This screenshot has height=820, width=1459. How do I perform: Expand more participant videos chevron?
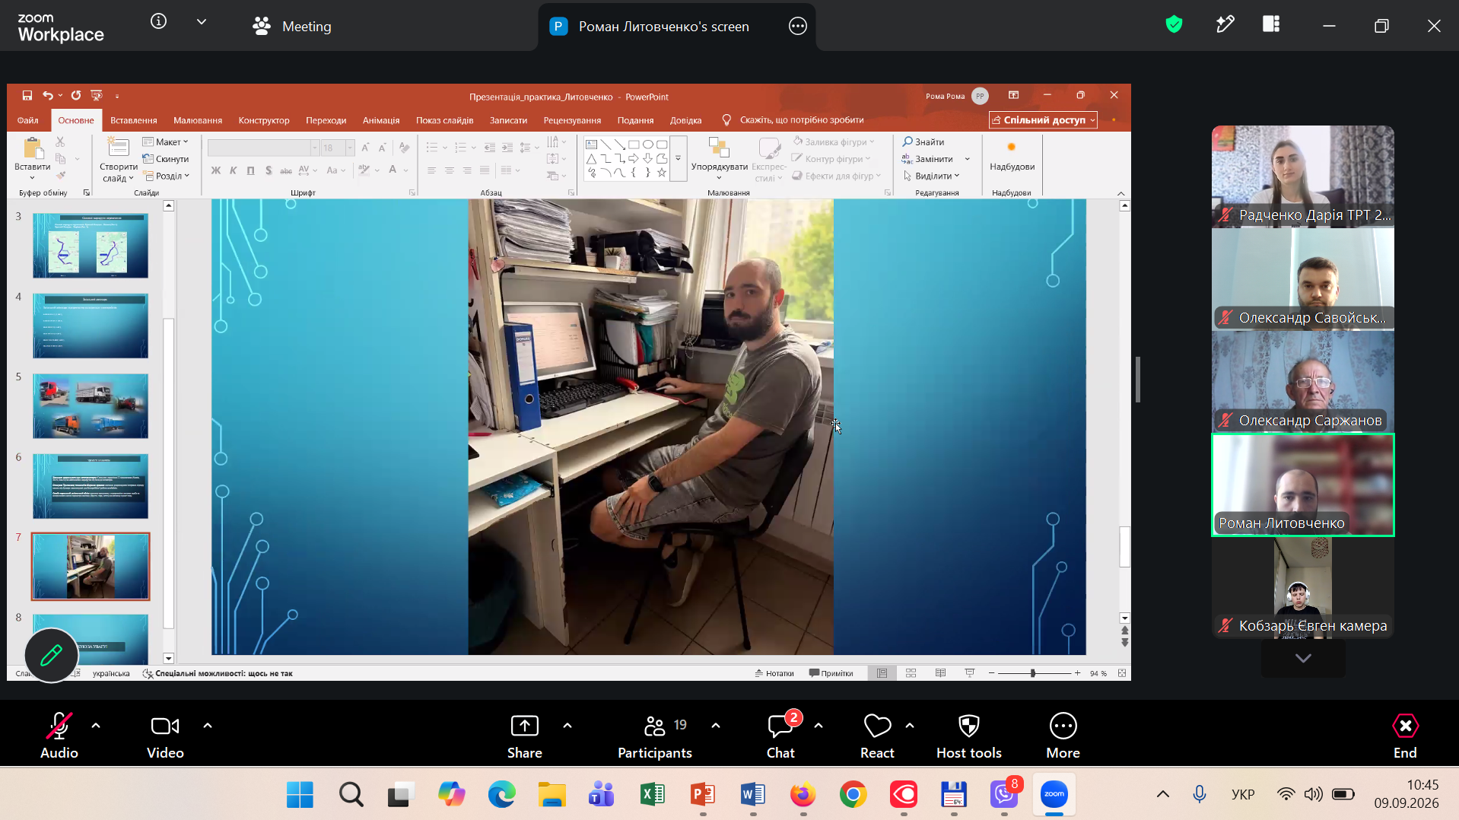tap(1303, 658)
